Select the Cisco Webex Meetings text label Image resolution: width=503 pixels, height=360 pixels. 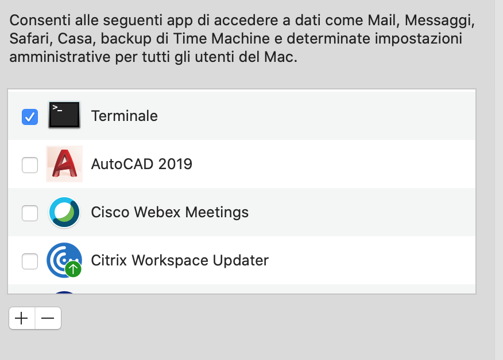click(170, 212)
